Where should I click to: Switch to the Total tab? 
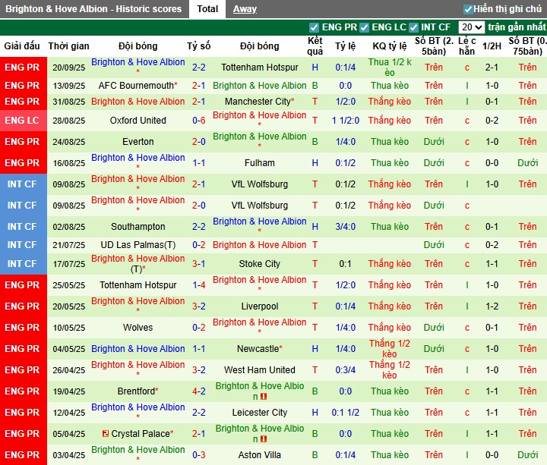tap(207, 9)
